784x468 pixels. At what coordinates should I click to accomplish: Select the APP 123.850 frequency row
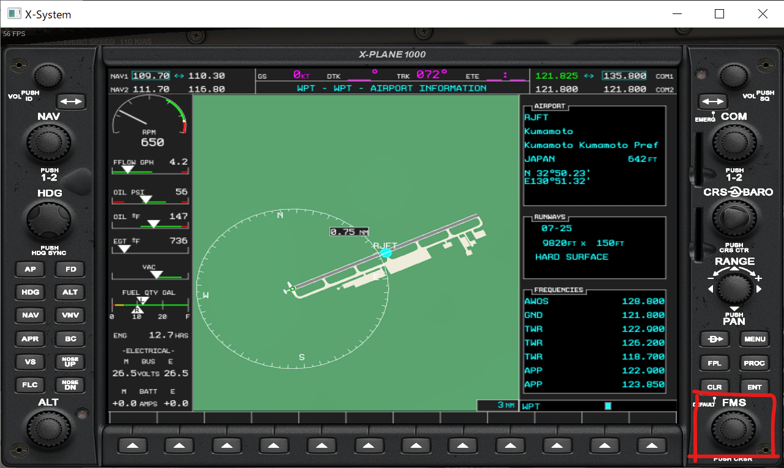[x=594, y=384]
